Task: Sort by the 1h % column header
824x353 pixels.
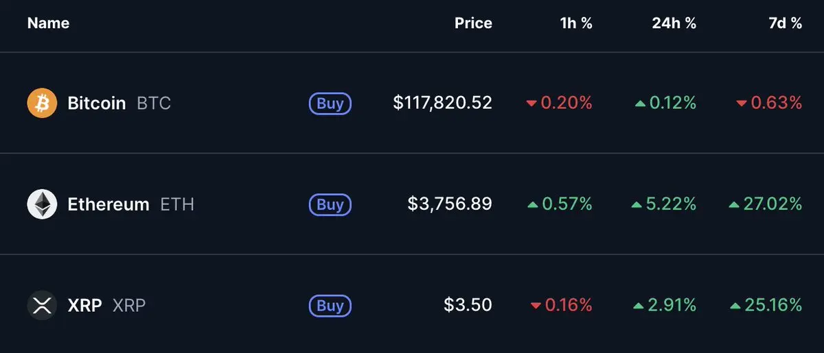Action: pyautogui.click(x=575, y=23)
